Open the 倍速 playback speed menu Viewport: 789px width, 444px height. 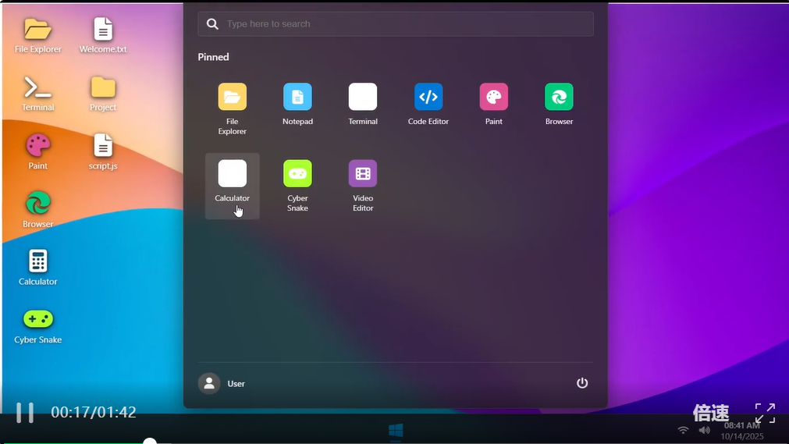(x=710, y=413)
